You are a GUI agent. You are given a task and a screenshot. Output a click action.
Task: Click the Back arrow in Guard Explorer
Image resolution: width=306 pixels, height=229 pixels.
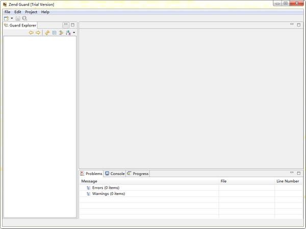point(31,33)
